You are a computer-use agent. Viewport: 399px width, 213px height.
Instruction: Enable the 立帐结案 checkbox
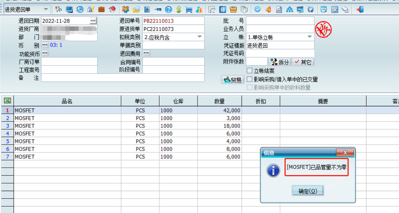tap(249, 71)
